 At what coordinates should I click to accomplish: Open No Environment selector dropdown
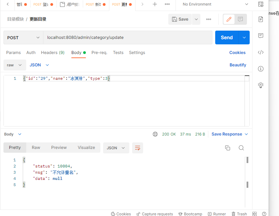[x=215, y=4]
